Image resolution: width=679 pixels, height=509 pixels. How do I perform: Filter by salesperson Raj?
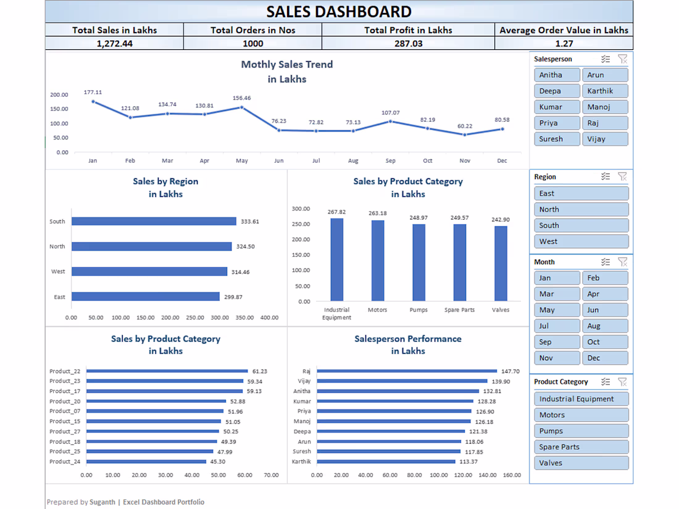[605, 123]
